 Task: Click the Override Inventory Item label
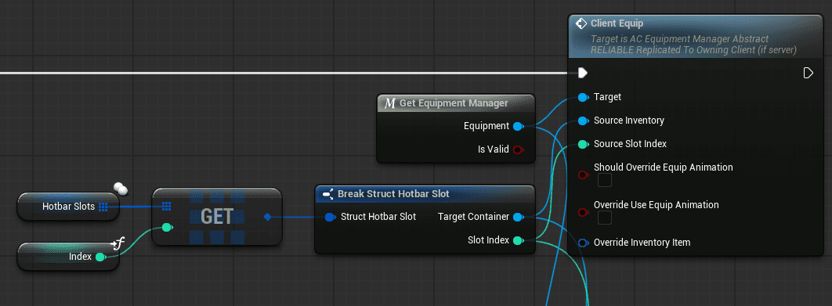[642, 243]
